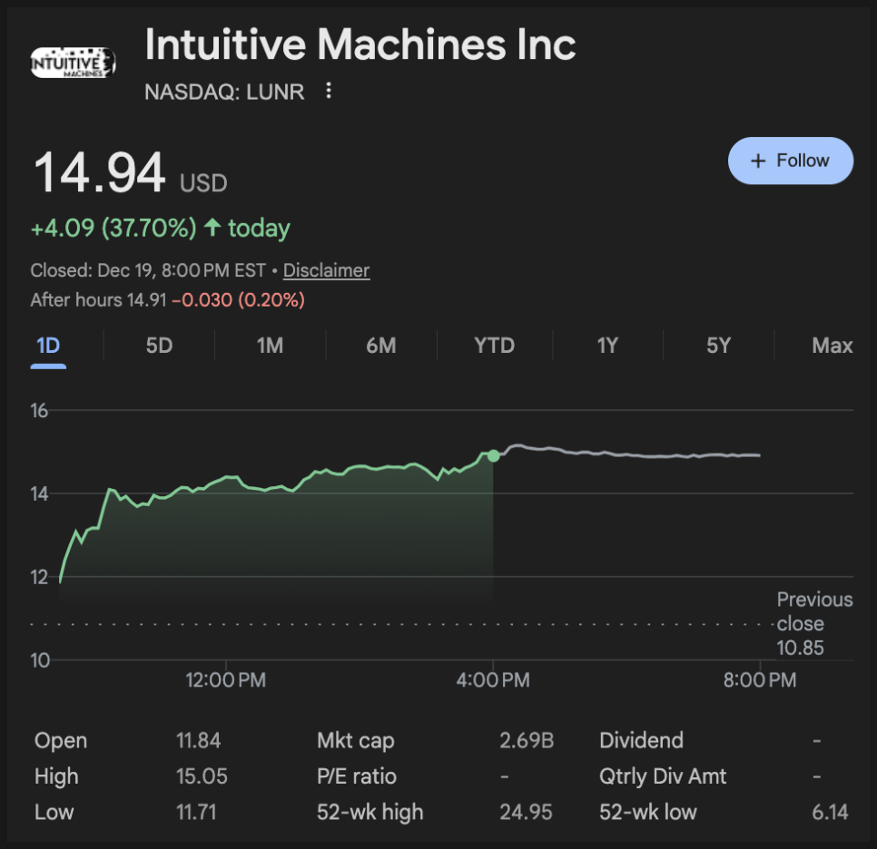Image resolution: width=877 pixels, height=849 pixels.
Task: Select the 1D time range tab
Action: [x=48, y=346]
